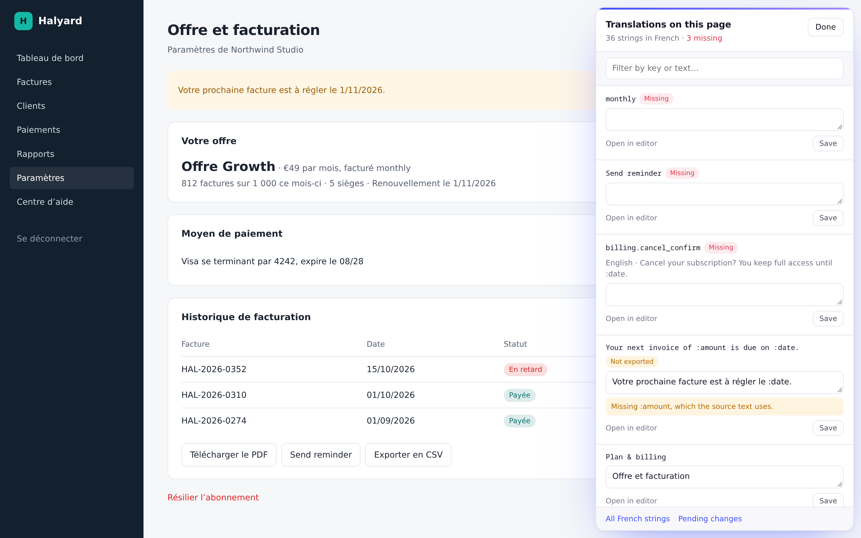Viewport: 861px width, 538px height.
Task: Click the Missing :amount warning message
Action: tap(724, 406)
